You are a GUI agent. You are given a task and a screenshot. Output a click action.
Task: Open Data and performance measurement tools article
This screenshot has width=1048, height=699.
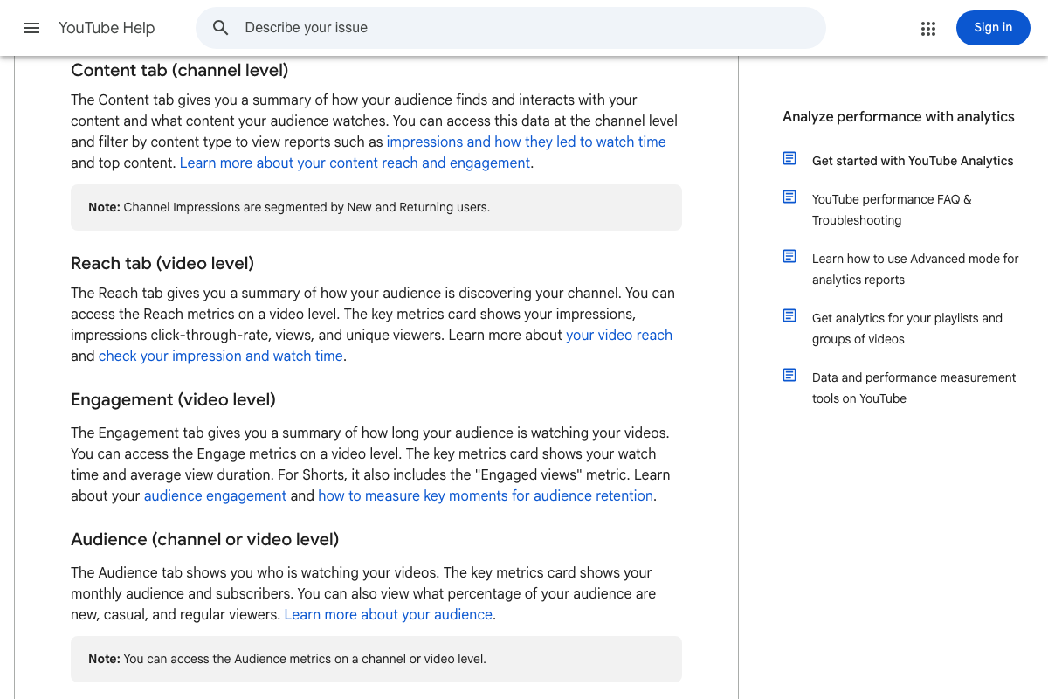tap(914, 388)
